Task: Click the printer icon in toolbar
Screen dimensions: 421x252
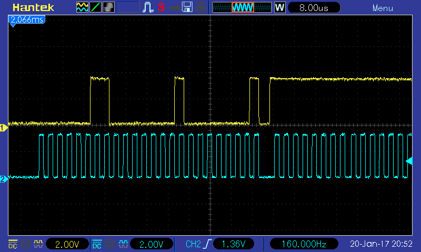Action: click(x=201, y=7)
